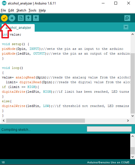This screenshot has height=165, width=135.
Task: Click the 'value= analogRead(Apin)' line
Action: (66, 78)
